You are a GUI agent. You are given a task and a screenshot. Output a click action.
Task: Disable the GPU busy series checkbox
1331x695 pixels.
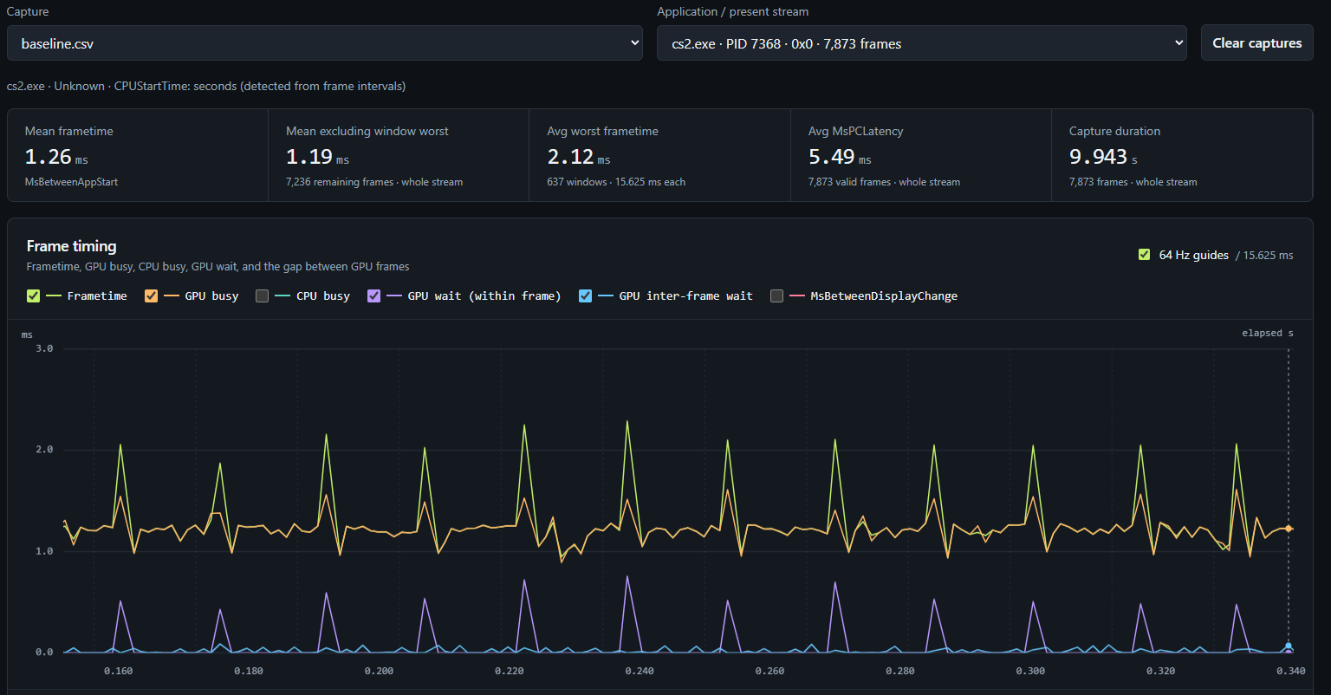(151, 296)
